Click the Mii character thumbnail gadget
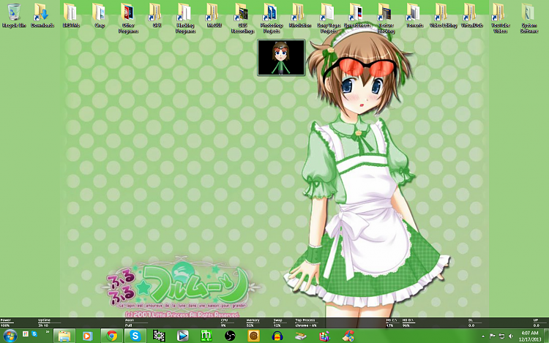Screen dimensions: 549x343 tap(281, 58)
